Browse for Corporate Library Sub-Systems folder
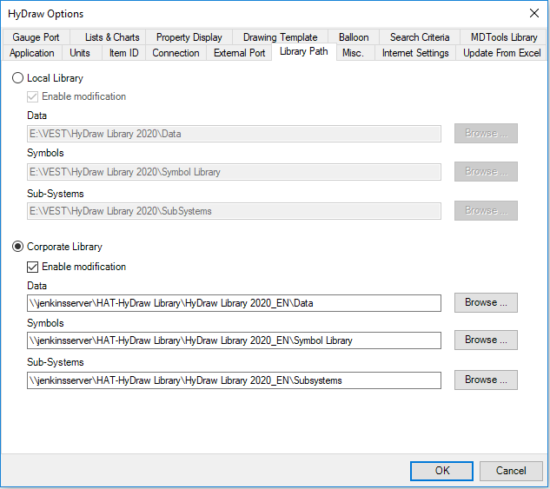550x489 pixels. [486, 380]
